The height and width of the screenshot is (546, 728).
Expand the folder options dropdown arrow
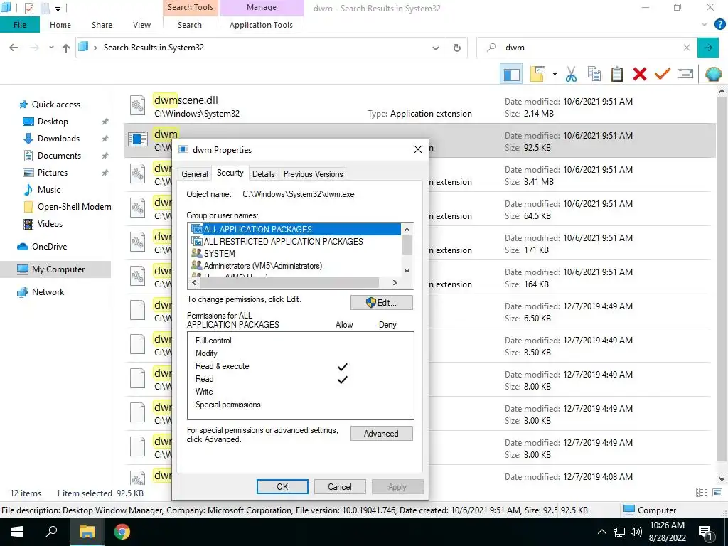[555, 74]
